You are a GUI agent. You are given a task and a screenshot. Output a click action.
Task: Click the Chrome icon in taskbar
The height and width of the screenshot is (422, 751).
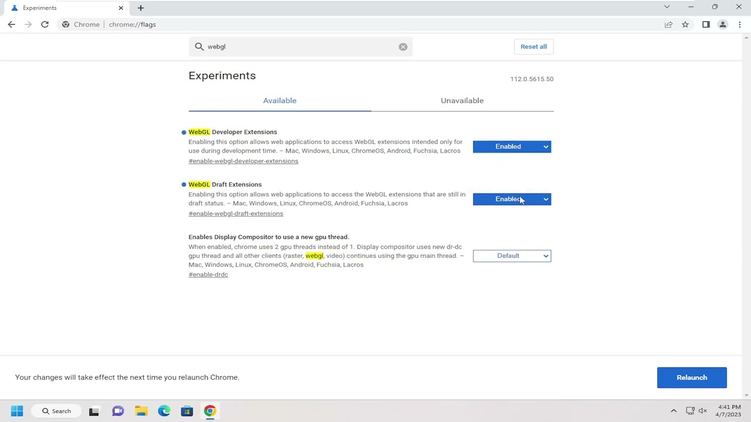(x=209, y=411)
